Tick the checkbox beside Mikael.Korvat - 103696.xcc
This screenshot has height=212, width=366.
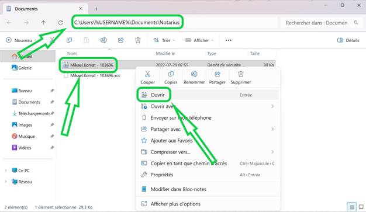click(66, 75)
